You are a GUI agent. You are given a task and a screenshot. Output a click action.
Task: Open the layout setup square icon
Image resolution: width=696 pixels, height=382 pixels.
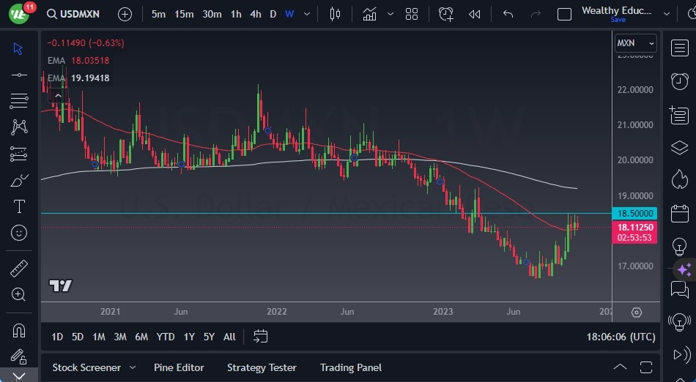pyautogui.click(x=564, y=14)
